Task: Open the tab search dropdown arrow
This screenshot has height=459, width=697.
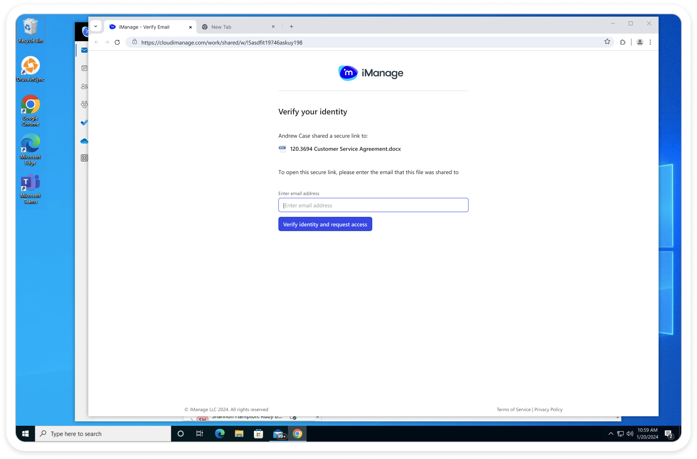Action: [95, 26]
